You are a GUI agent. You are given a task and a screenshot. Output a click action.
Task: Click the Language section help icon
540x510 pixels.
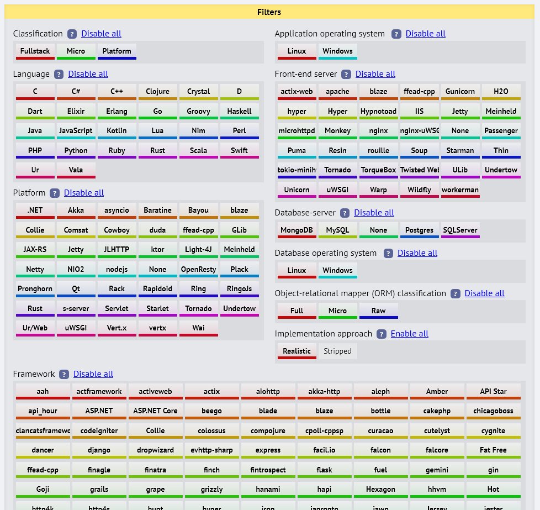pos(59,74)
